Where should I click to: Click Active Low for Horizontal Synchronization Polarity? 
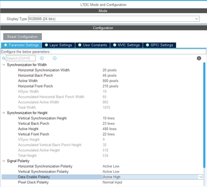point(111,166)
